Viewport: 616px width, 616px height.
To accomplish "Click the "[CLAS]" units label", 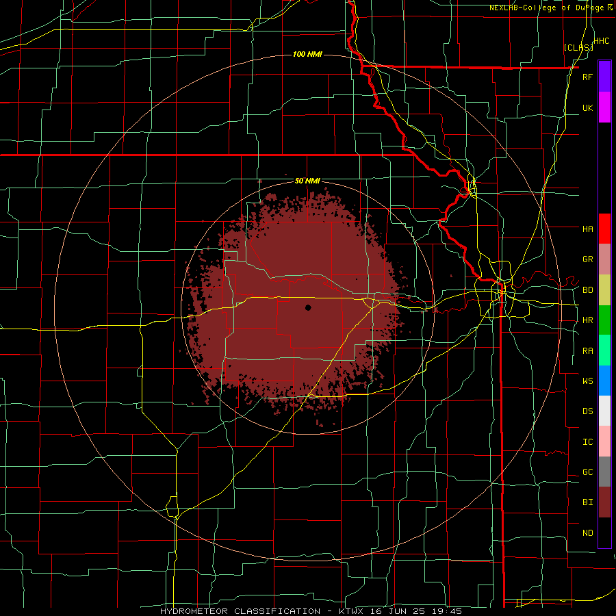I will pyautogui.click(x=578, y=47).
